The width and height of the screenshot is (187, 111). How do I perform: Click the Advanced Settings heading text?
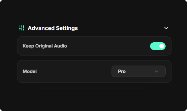tap(53, 28)
